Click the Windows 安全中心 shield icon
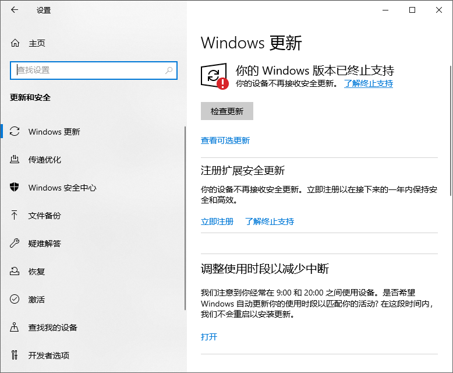This screenshot has height=373, width=453. tap(15, 187)
